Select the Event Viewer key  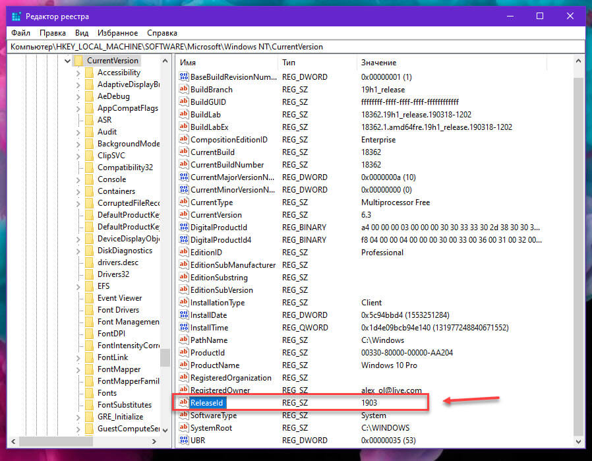(x=120, y=298)
